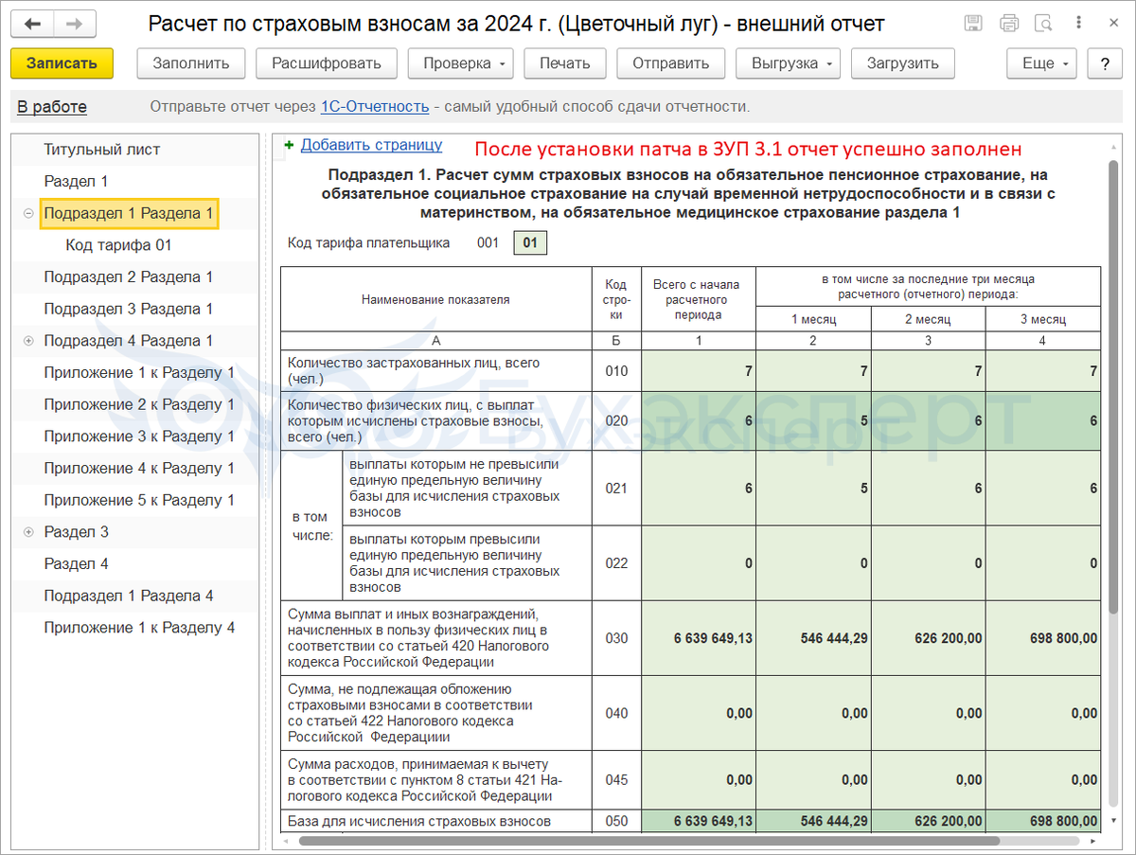The width and height of the screenshot is (1136, 855).
Task: Click row 021 month 3 cell value 6
Action: (x=1043, y=488)
